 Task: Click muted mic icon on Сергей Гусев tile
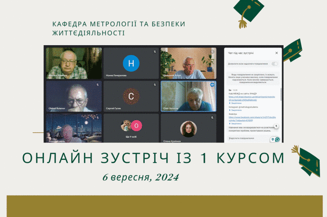tap(155, 85)
